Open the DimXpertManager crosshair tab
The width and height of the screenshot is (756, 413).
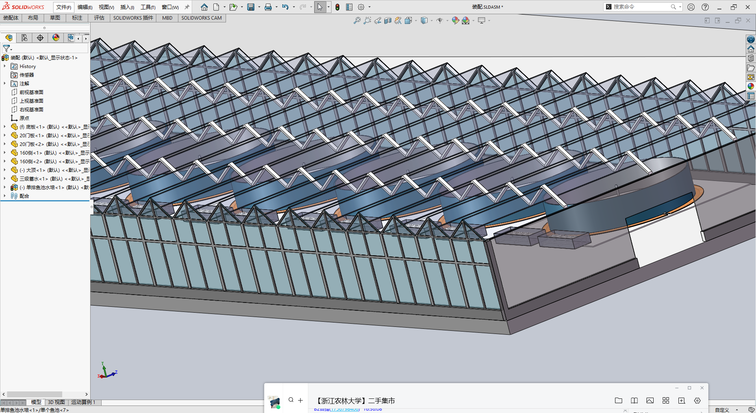tap(40, 38)
